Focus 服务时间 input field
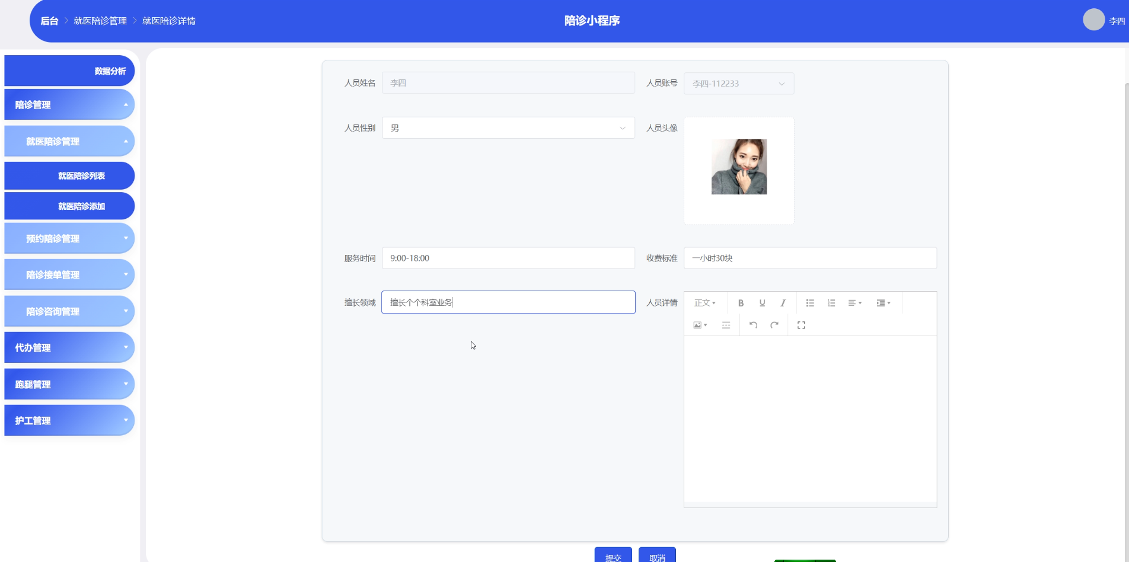 point(508,258)
